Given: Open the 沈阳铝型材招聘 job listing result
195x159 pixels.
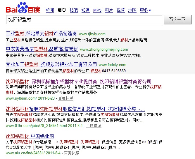Looking at the screenshot, I should pos(75,109).
